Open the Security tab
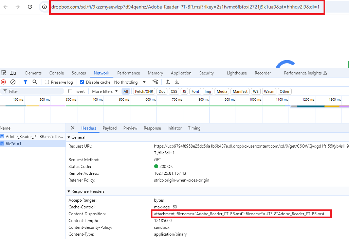This screenshot has width=349, height=239. 206,73
